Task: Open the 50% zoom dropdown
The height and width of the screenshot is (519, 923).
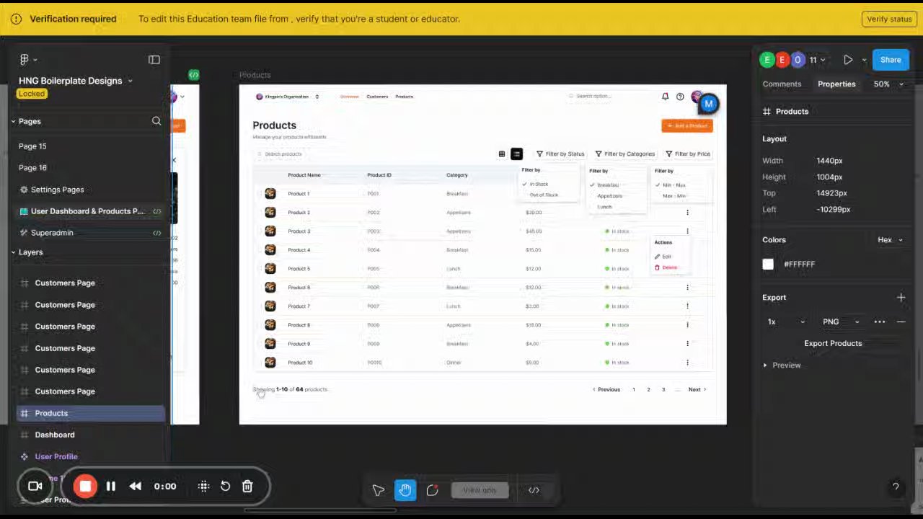Action: pyautogui.click(x=888, y=84)
